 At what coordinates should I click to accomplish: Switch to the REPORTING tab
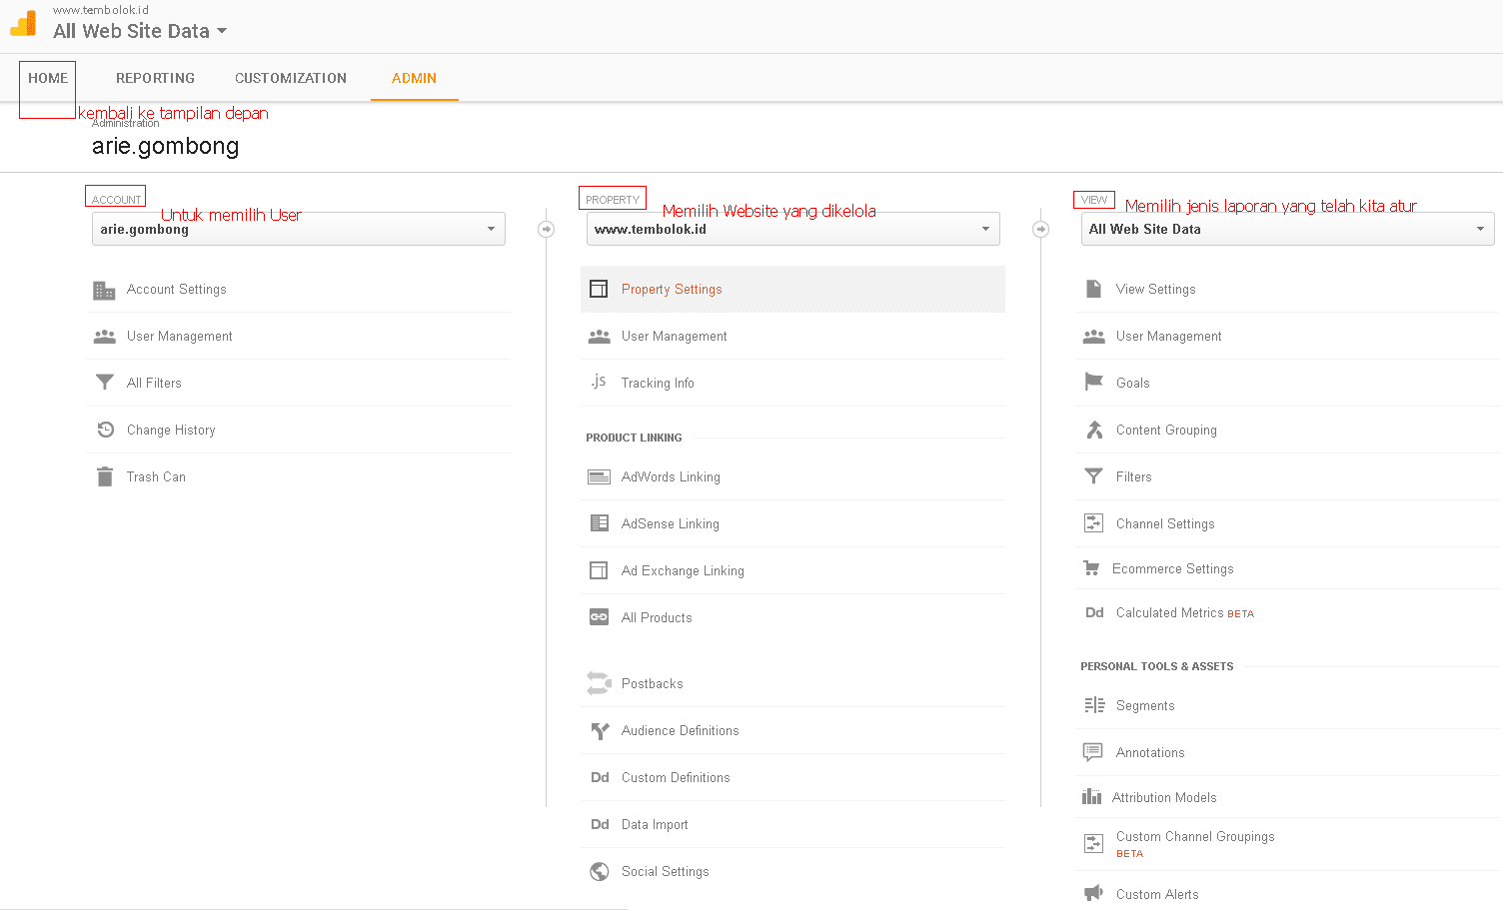point(155,78)
